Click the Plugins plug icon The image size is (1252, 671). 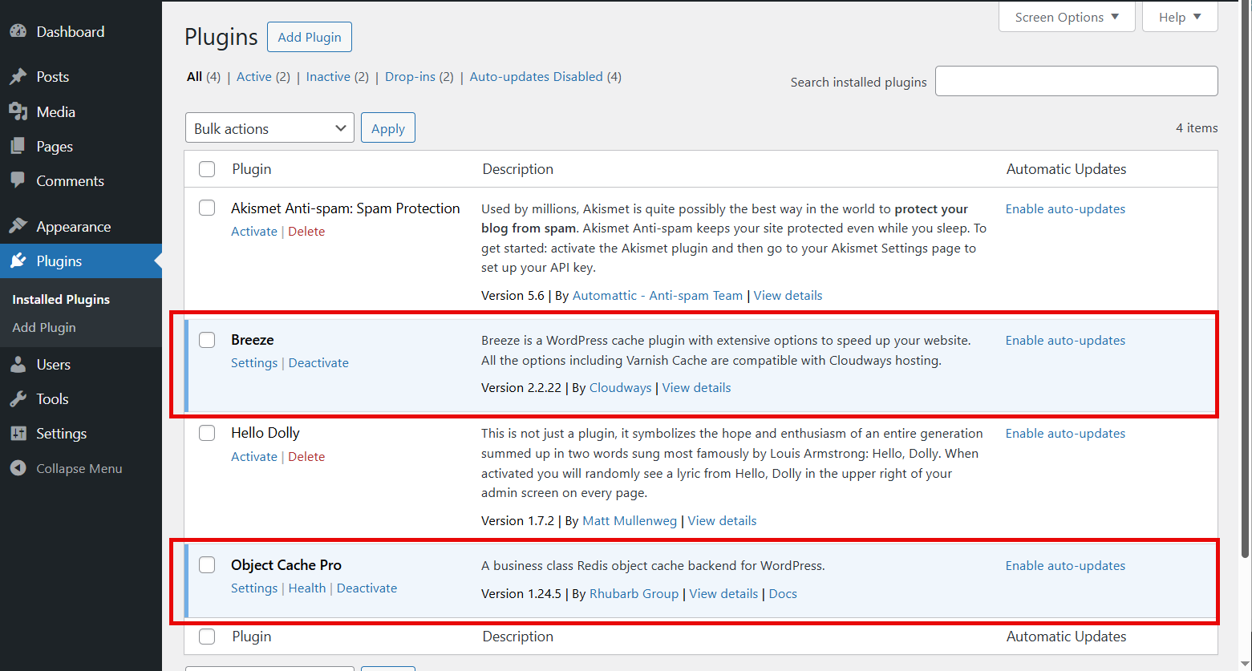pos(18,261)
